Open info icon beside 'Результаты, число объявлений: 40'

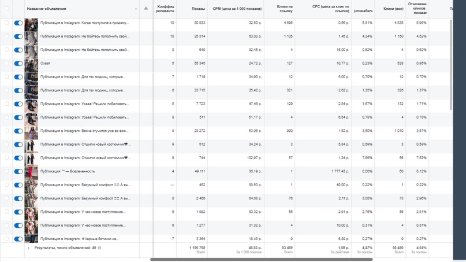[99, 248]
